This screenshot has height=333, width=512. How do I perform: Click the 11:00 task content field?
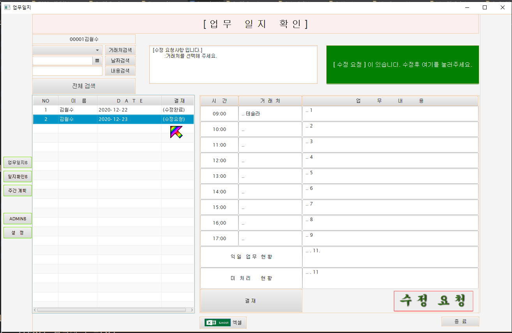click(390, 145)
